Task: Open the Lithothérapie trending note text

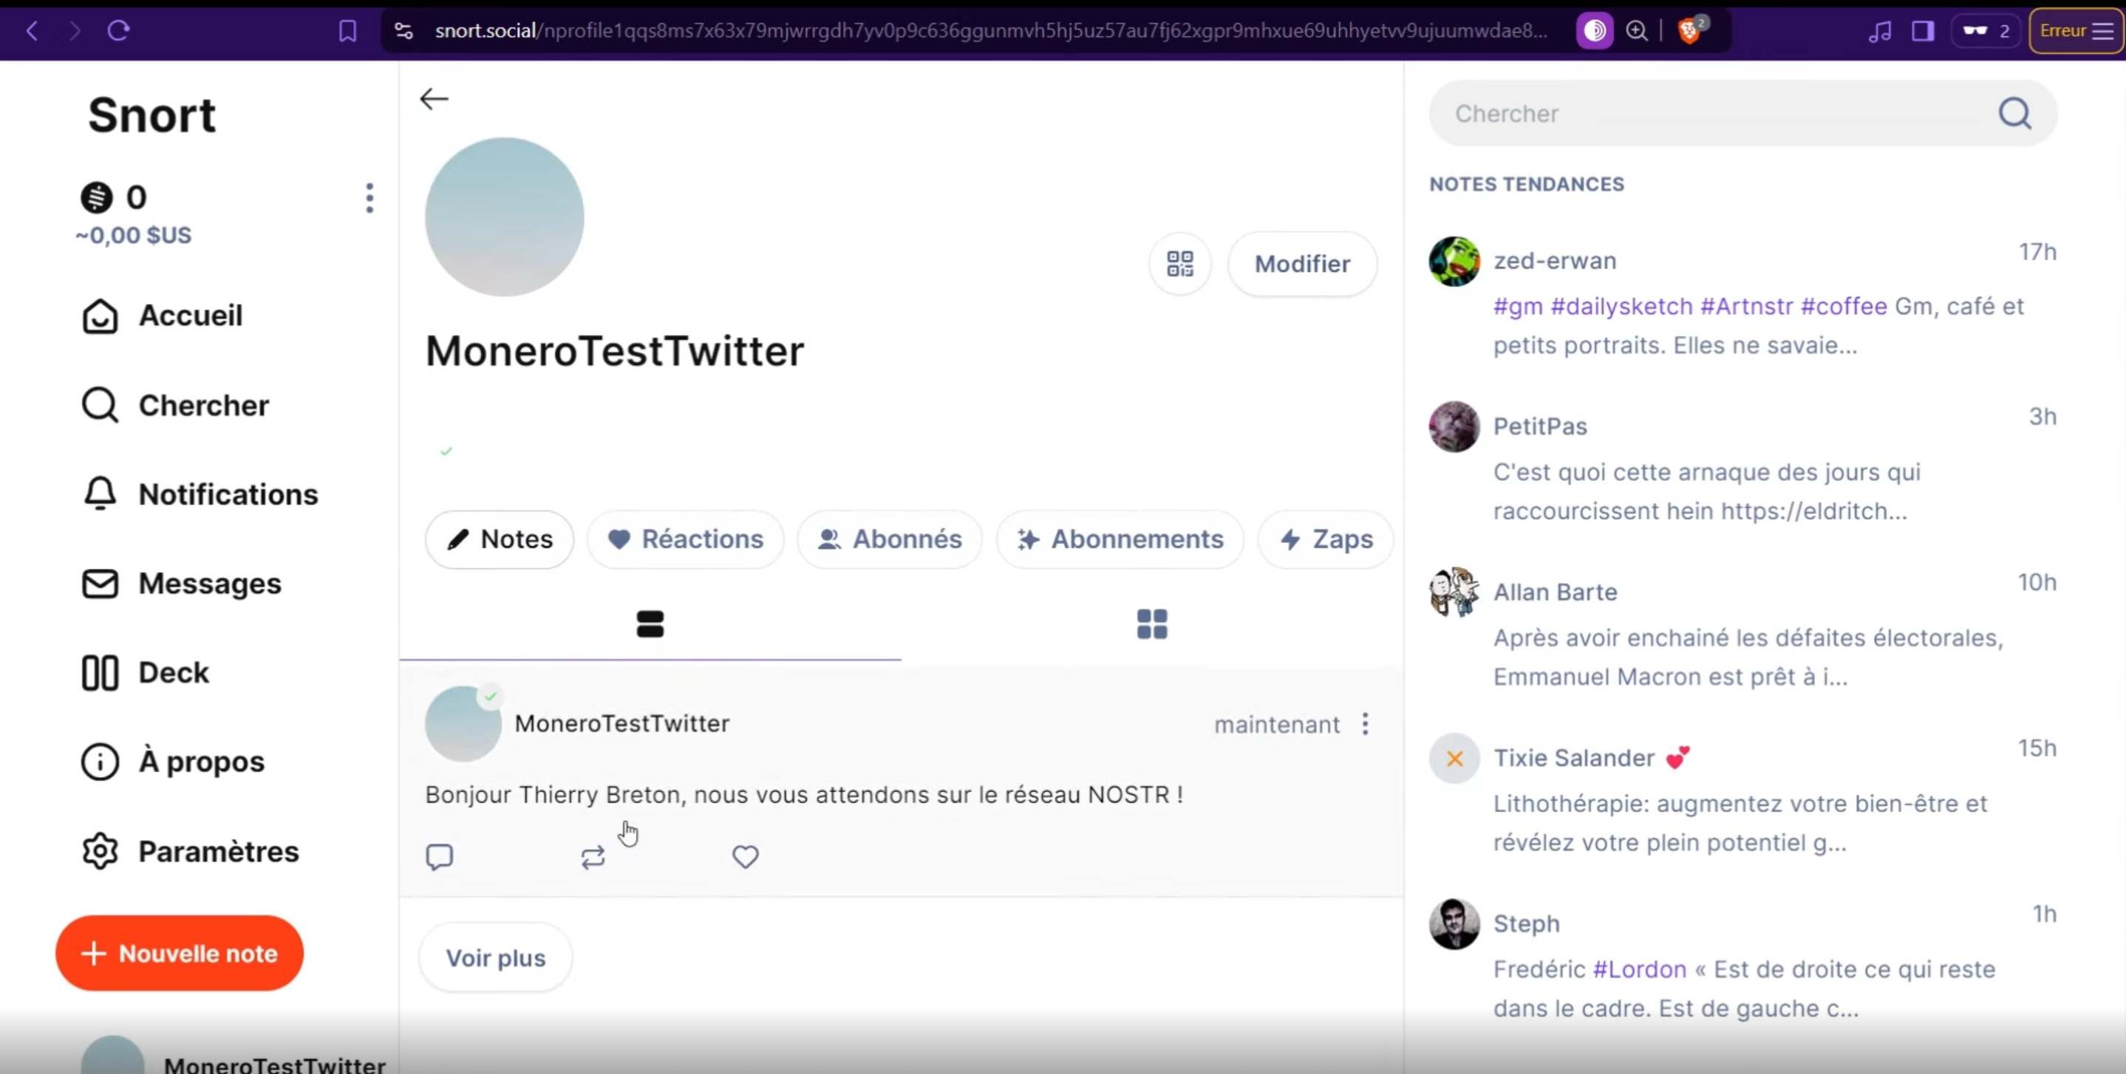Action: pyautogui.click(x=1740, y=824)
